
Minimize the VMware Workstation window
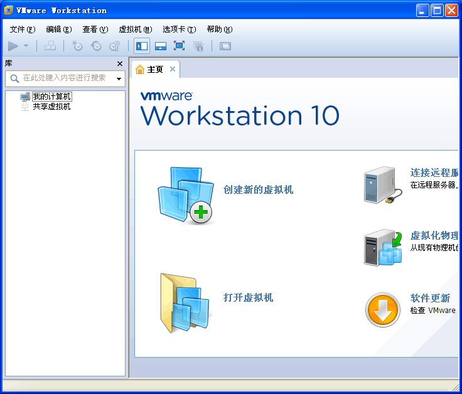[422, 11]
